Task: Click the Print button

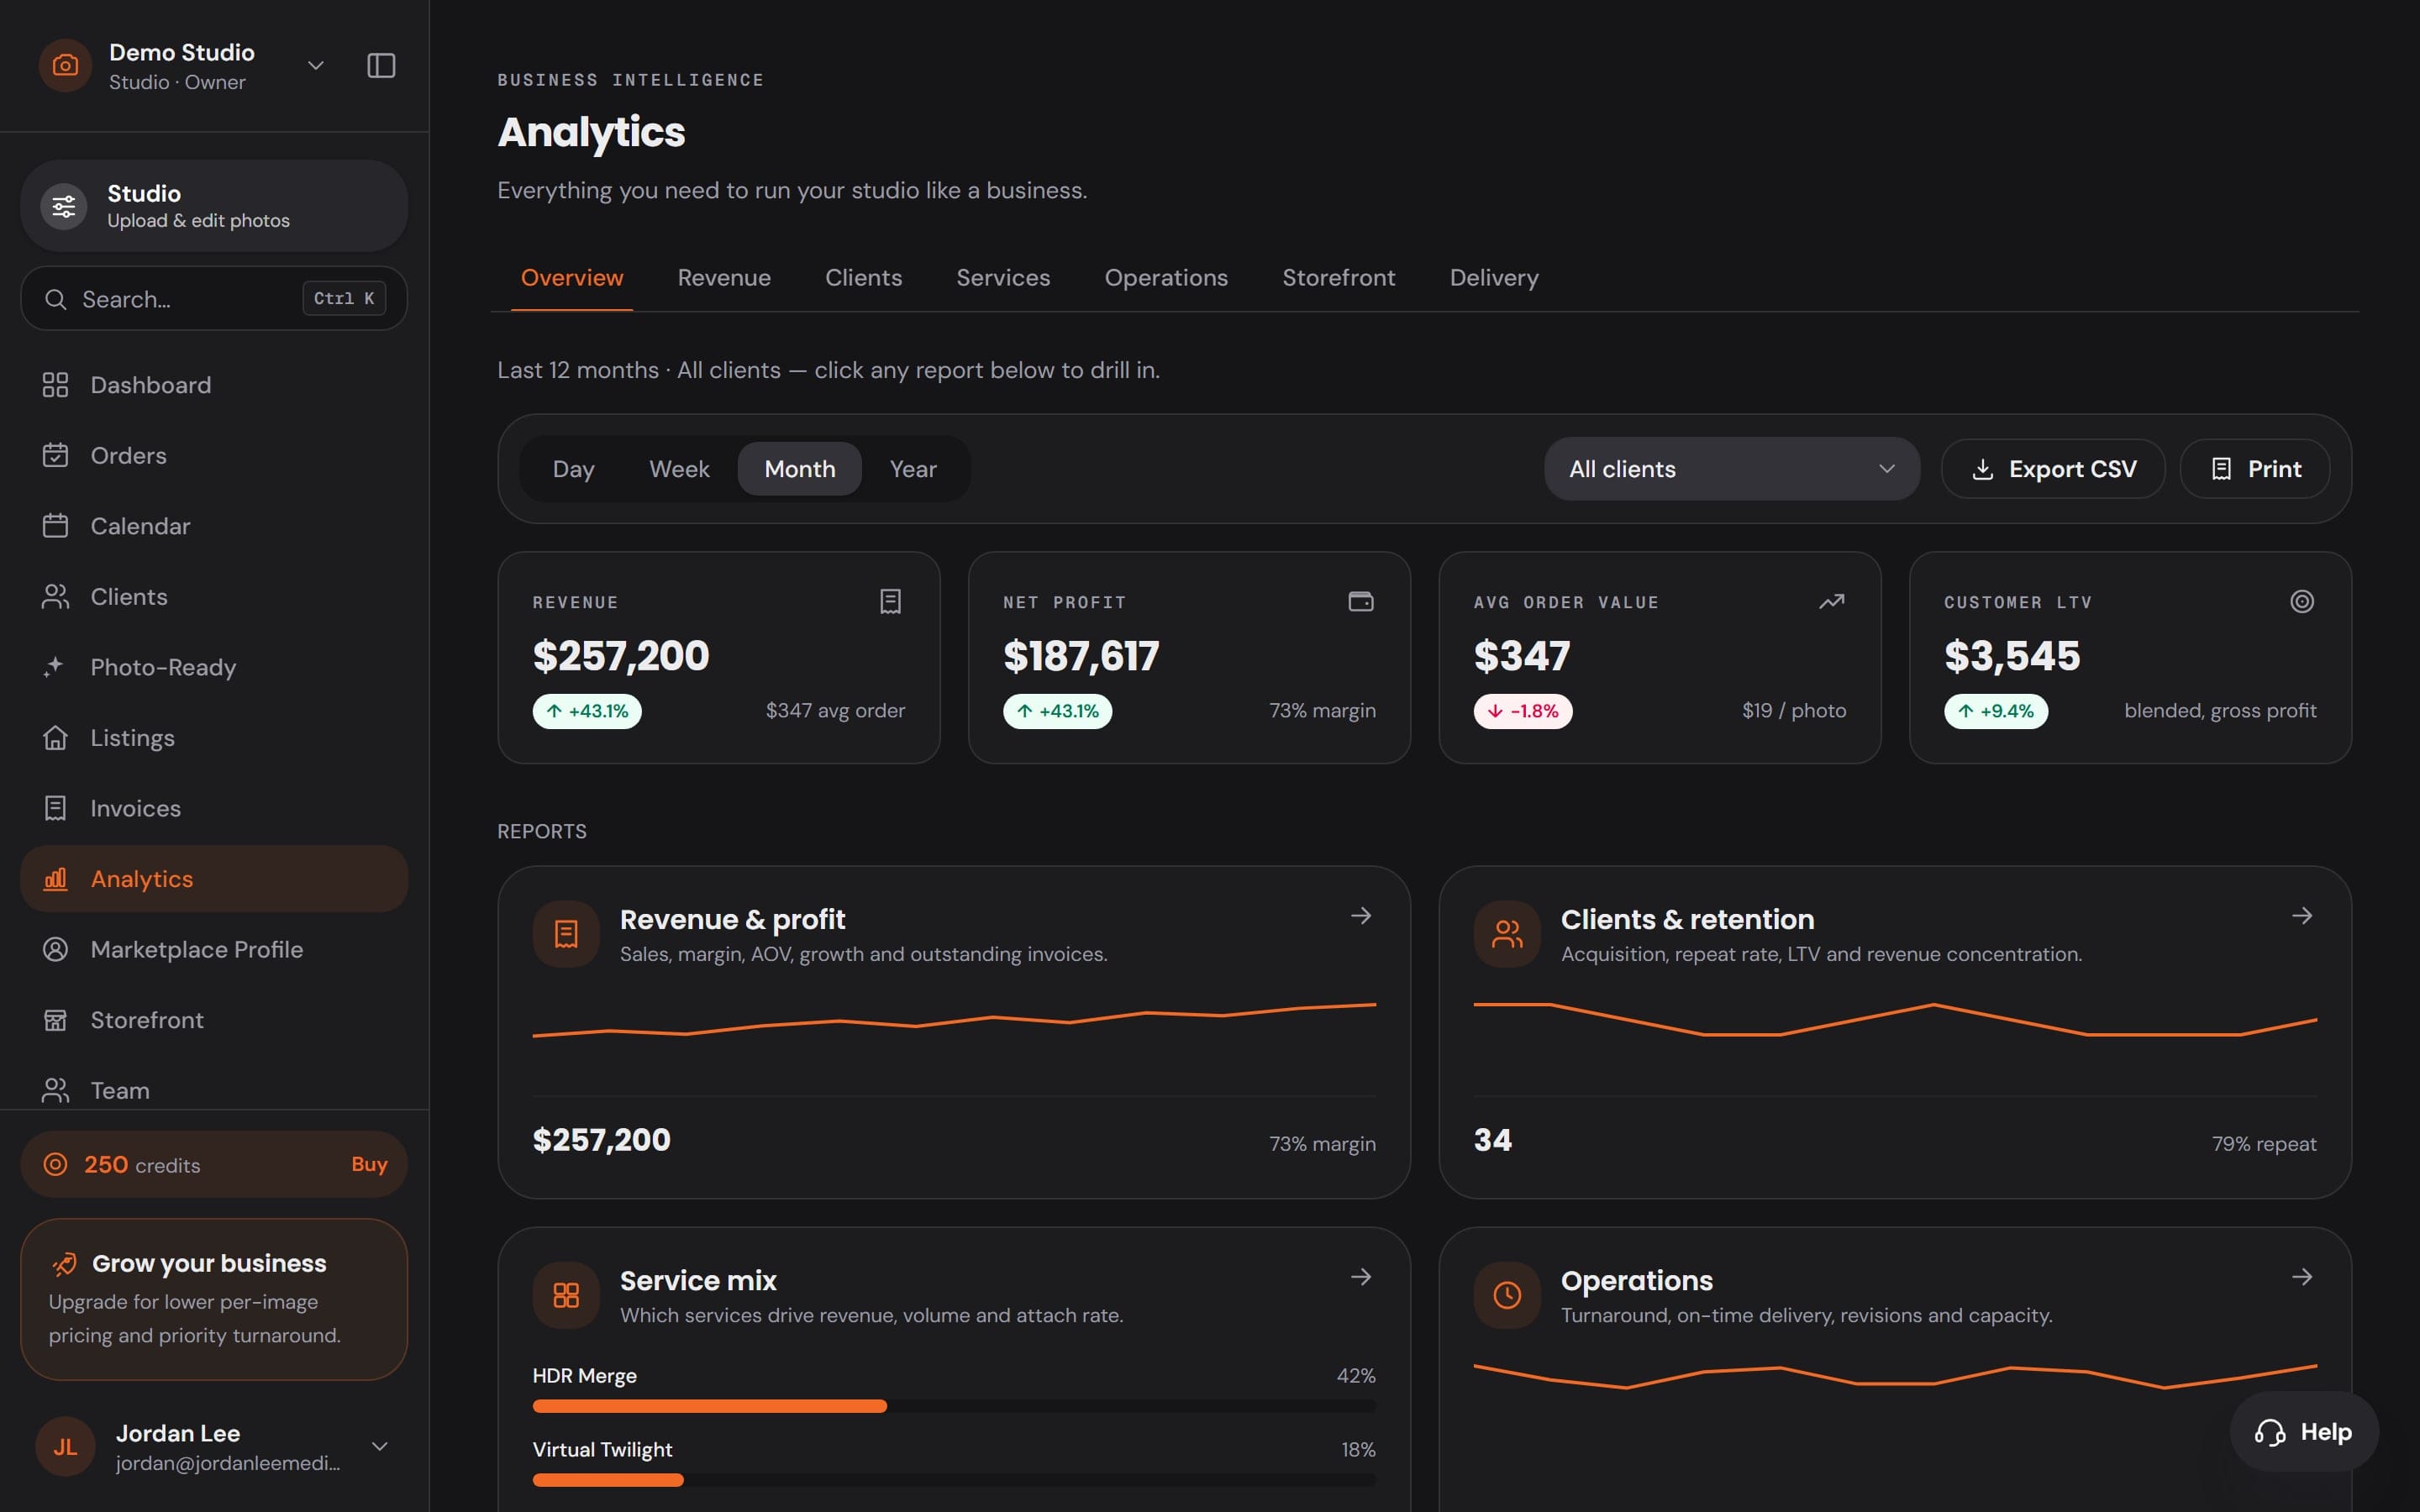Action: point(2255,469)
